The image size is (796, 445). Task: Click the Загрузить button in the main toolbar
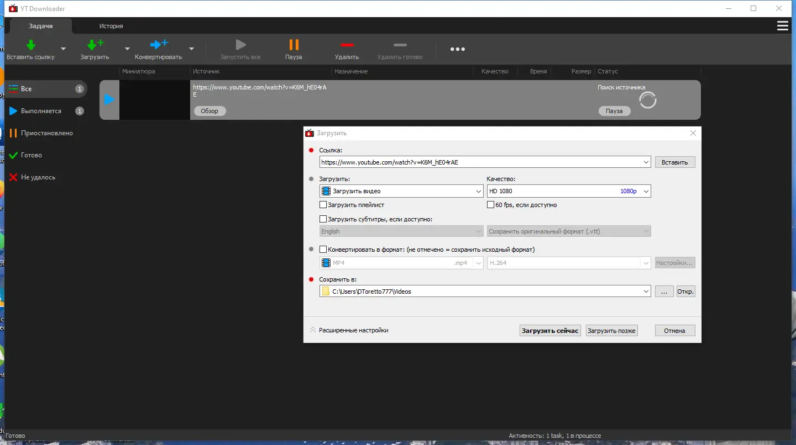coord(95,49)
